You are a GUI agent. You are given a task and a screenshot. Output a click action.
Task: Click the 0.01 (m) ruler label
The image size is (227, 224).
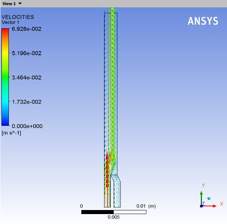(146, 206)
